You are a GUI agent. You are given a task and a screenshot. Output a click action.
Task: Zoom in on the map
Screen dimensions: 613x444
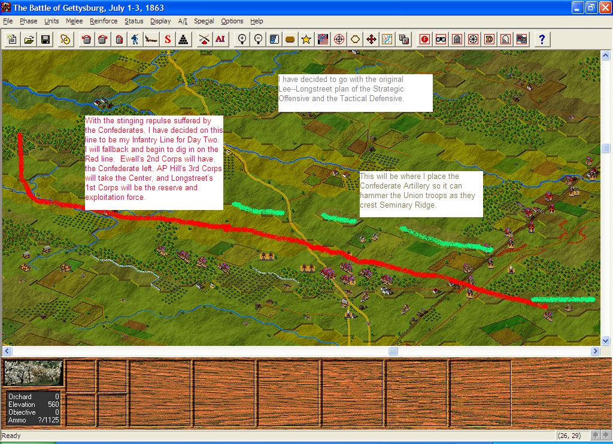pos(242,39)
